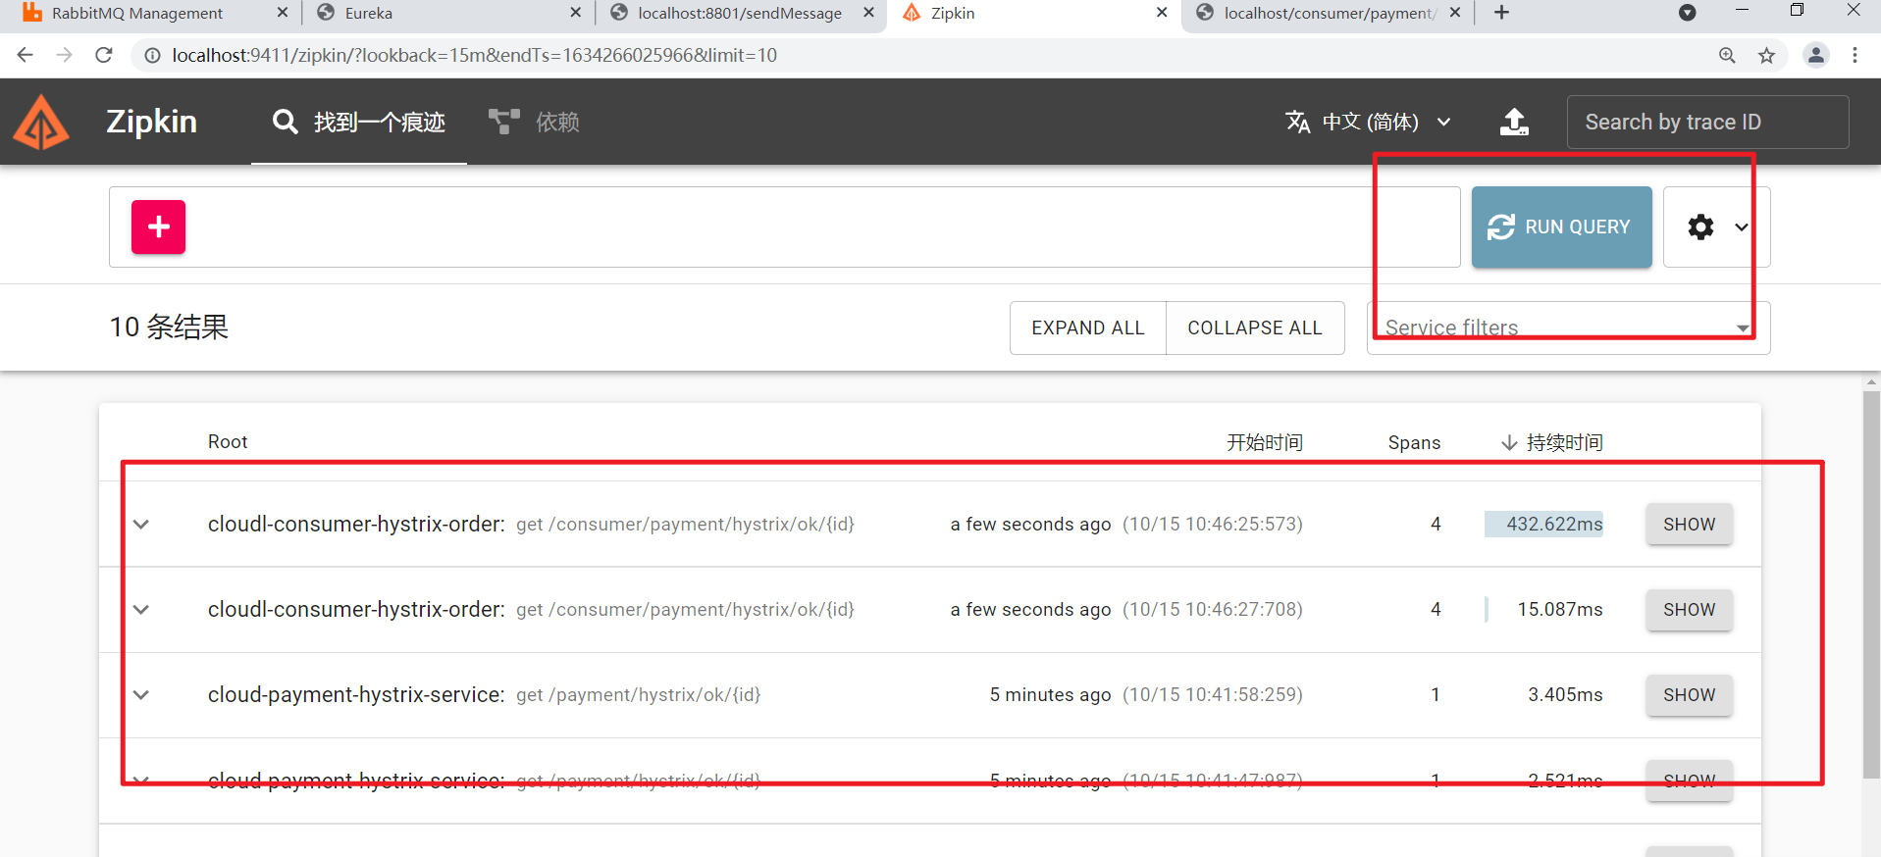Click the chevron next to gear icon
The width and height of the screenshot is (1881, 857).
(1742, 227)
